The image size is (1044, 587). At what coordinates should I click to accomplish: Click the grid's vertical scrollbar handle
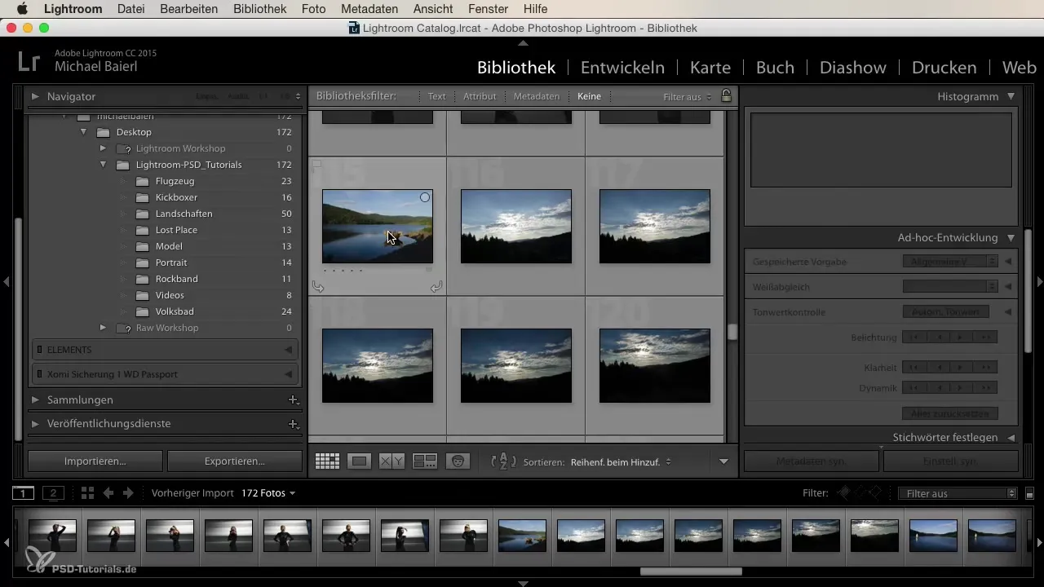(x=732, y=332)
